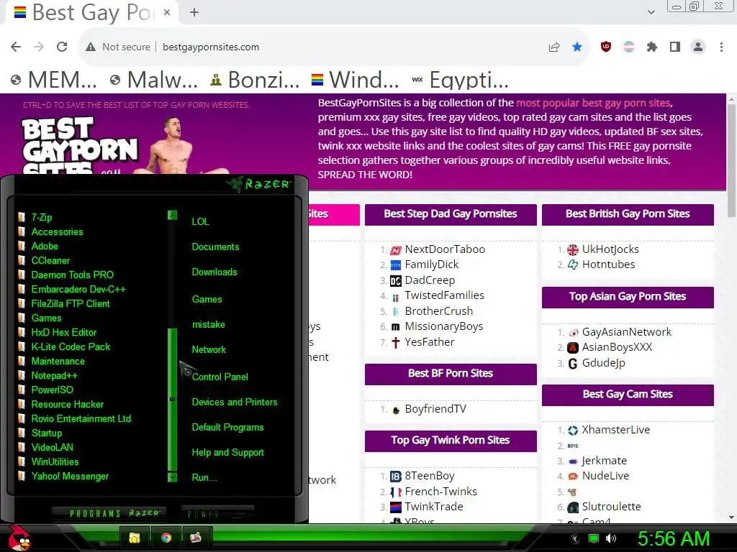This screenshot has width=737, height=552.
Task: Toggle the browser side panel
Action: coord(675,47)
